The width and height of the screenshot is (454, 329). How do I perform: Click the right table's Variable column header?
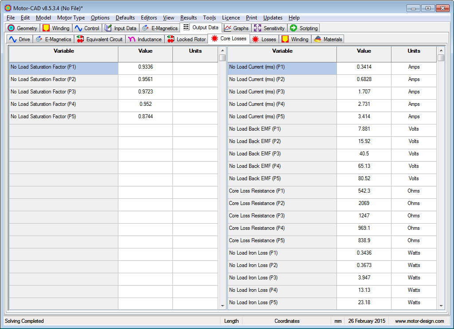(282, 54)
